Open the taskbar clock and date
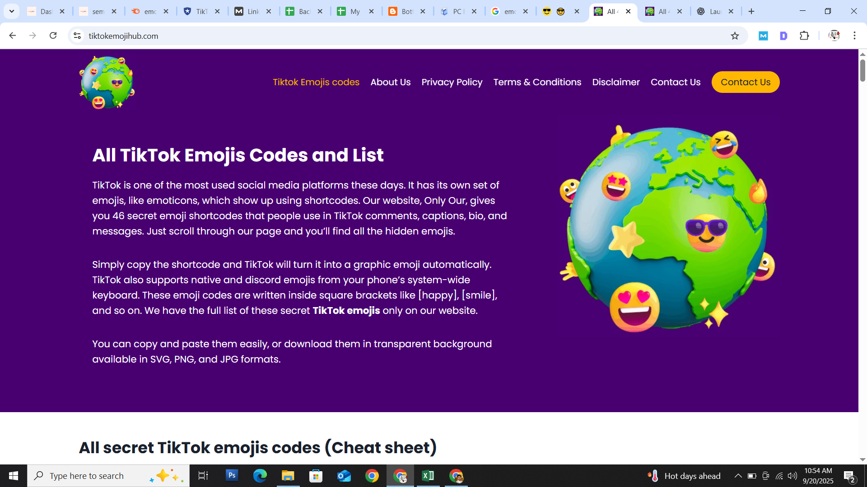 coord(818,476)
